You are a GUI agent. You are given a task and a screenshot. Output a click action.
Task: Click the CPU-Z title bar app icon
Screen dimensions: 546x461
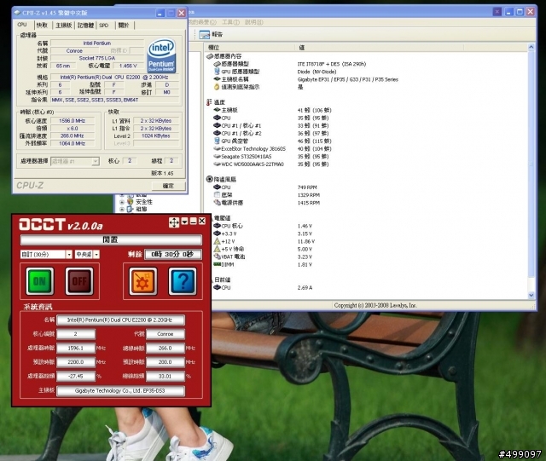(x=17, y=13)
